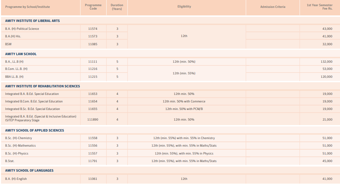Viewport: 340px width, 185px height.
Task: Click the Amity School of Languages heading
Action: 29,171
